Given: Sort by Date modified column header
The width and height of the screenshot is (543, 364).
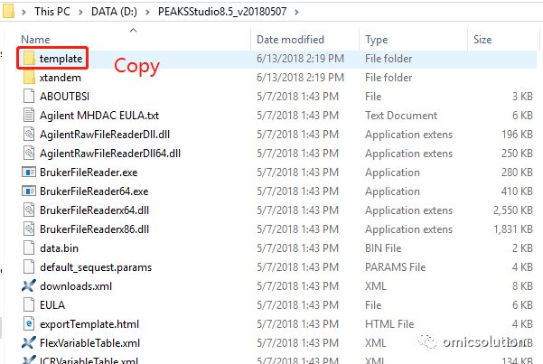Looking at the screenshot, I should (290, 40).
